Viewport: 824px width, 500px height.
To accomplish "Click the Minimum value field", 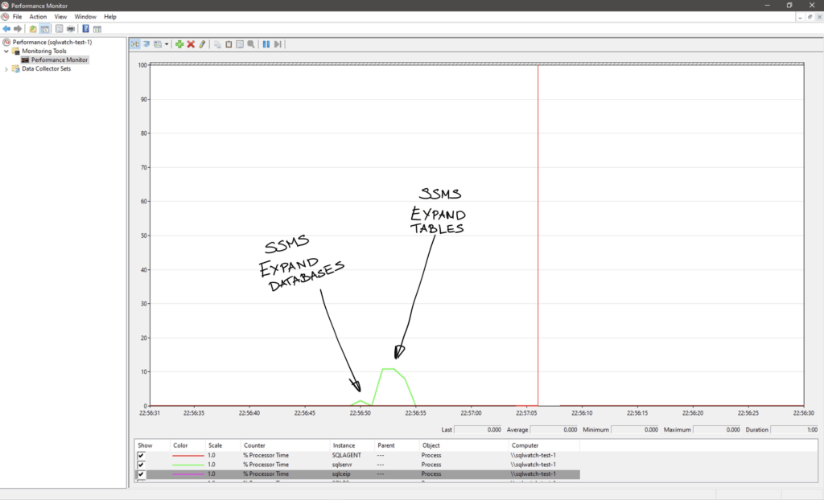I will click(x=636, y=429).
